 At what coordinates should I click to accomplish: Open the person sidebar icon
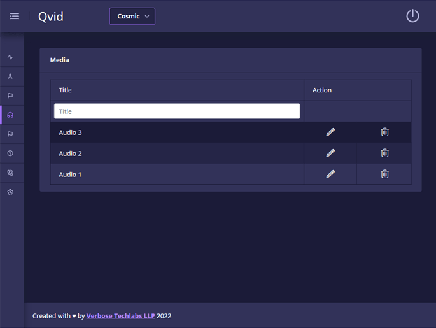coord(10,76)
